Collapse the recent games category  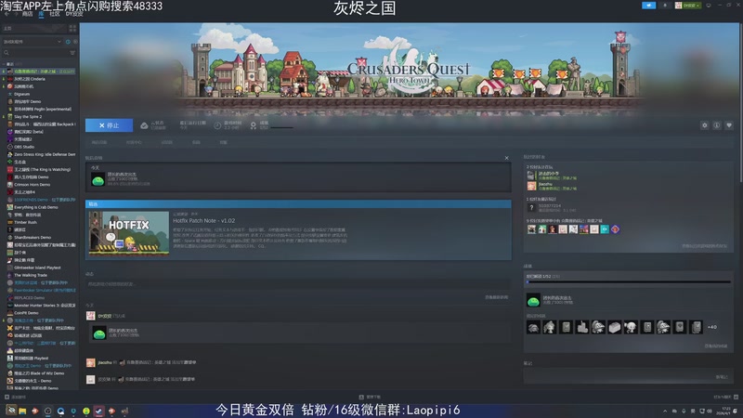pos(5,63)
